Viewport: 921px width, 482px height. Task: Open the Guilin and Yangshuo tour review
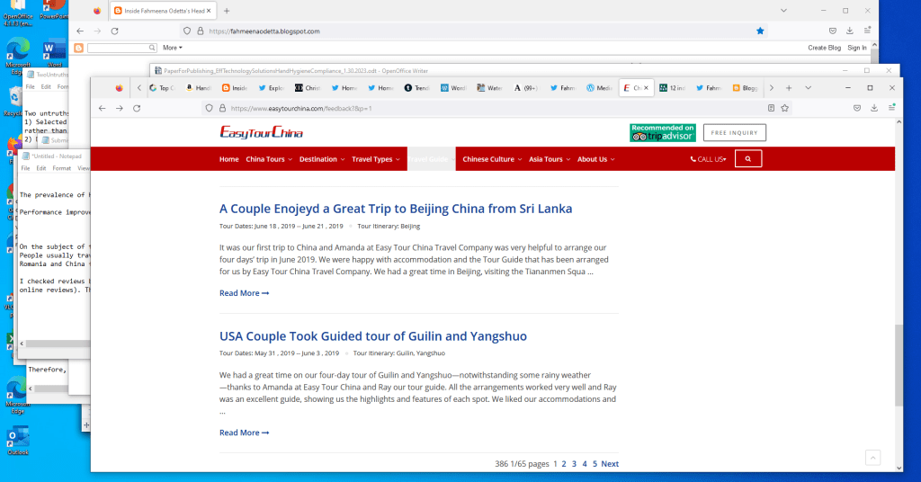pyautogui.click(x=373, y=336)
